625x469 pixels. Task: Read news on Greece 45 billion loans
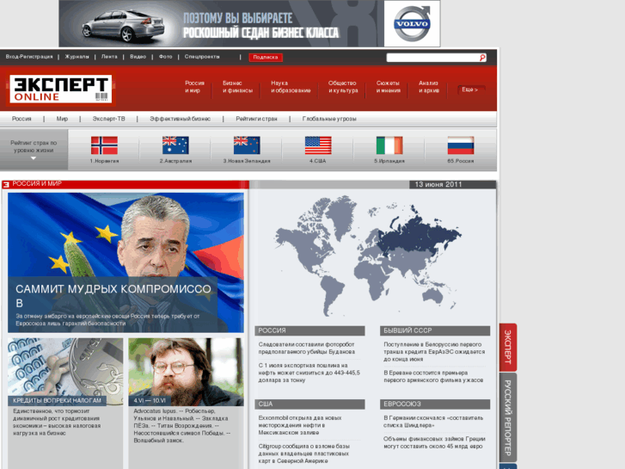point(434,442)
